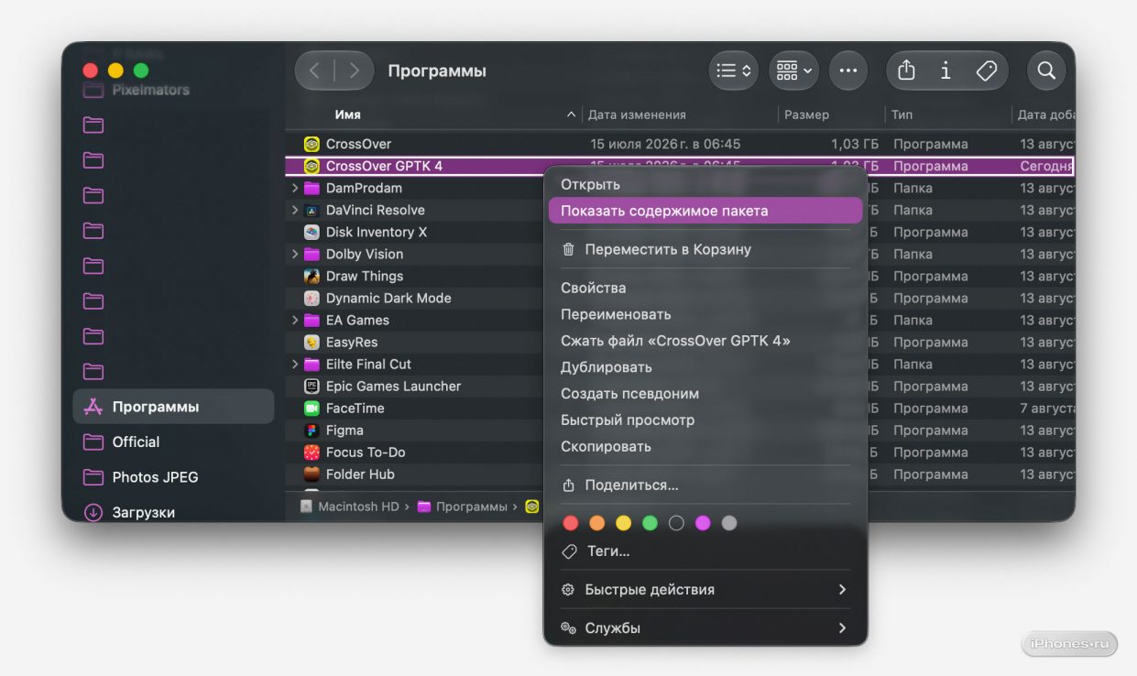1137x676 pixels.
Task: Click the FaceTime app icon
Action: (312, 408)
